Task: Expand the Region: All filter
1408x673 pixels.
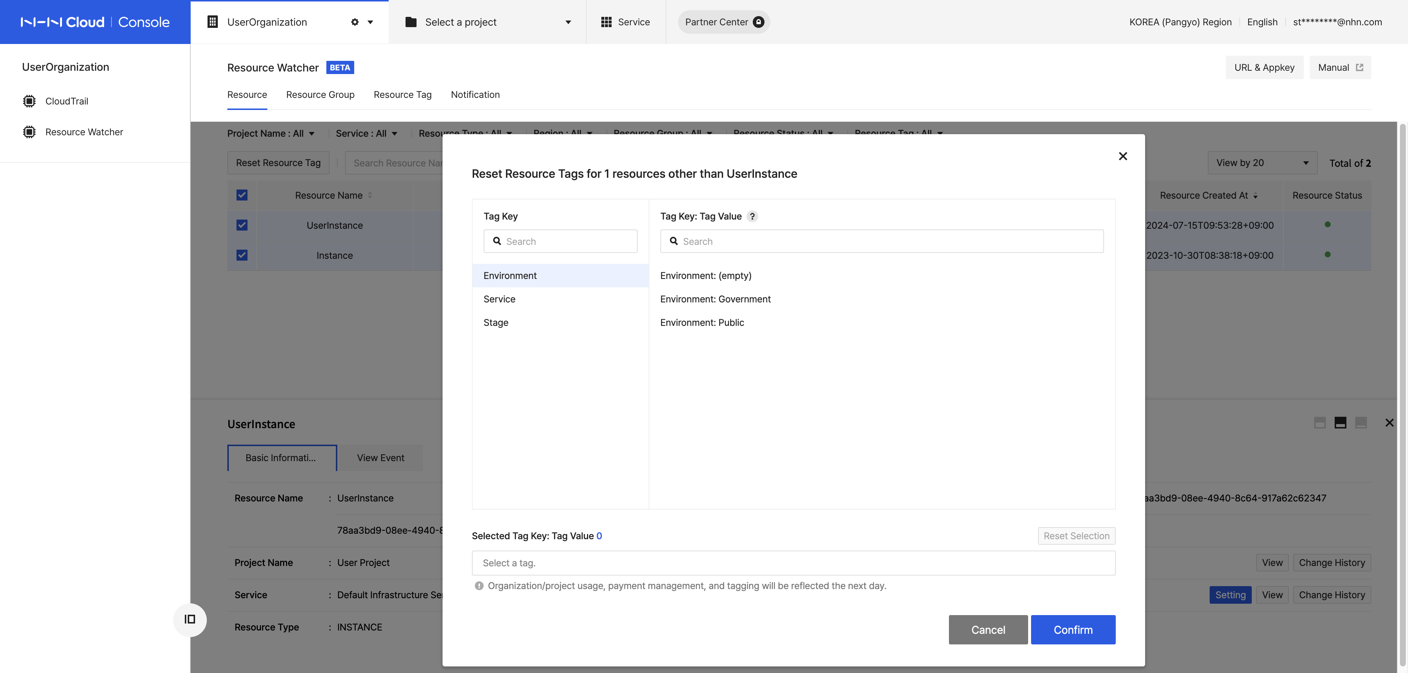Action: tap(563, 132)
